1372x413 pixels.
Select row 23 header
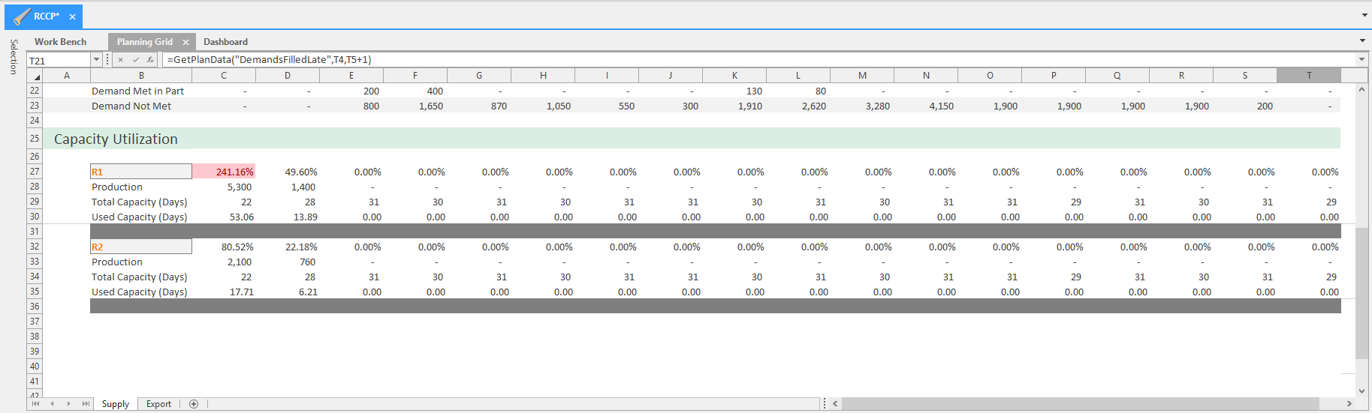coord(35,106)
